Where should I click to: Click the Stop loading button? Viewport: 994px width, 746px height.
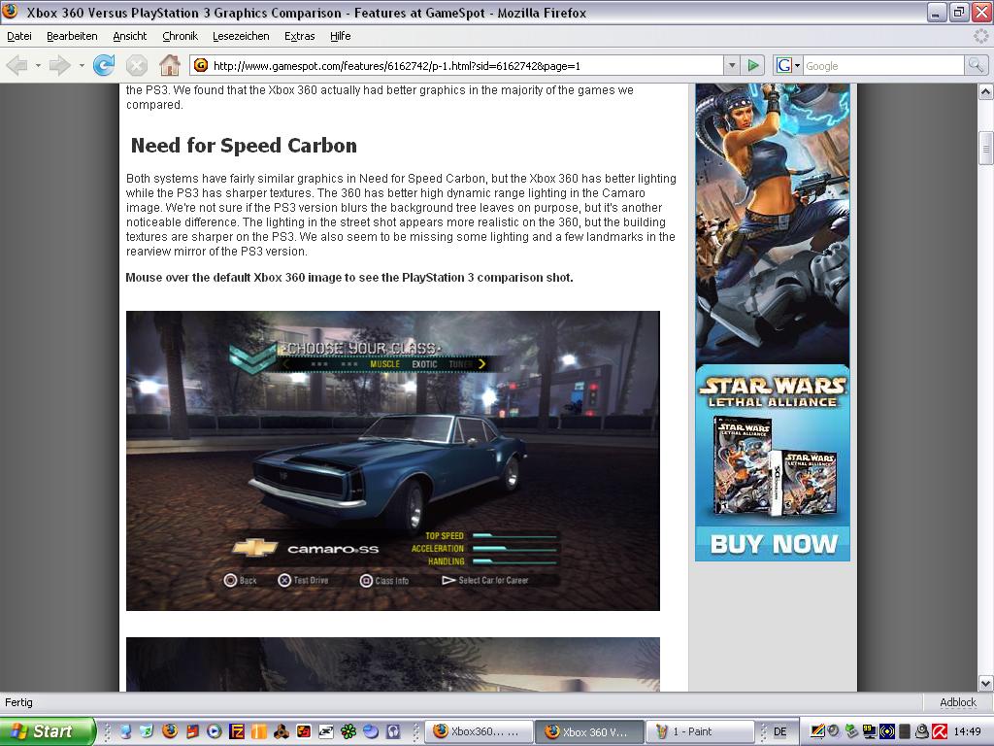point(136,65)
